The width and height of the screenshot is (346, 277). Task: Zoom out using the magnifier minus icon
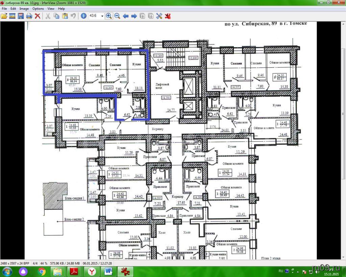(117, 16)
